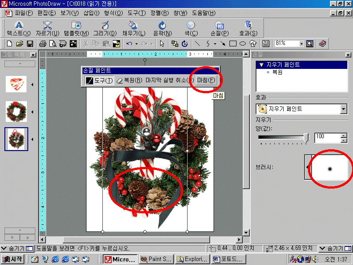Screen dimensions: 353x265
Task: Expand the heart picture's object list arrow
Action: tap(32, 84)
